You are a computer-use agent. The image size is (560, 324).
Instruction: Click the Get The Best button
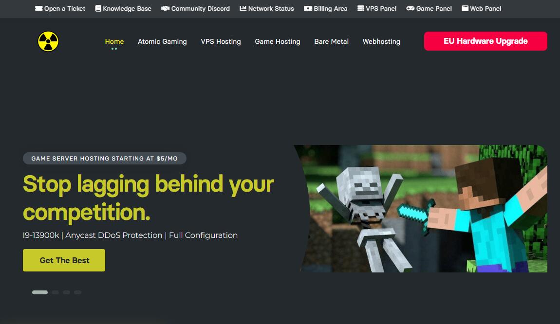(64, 260)
